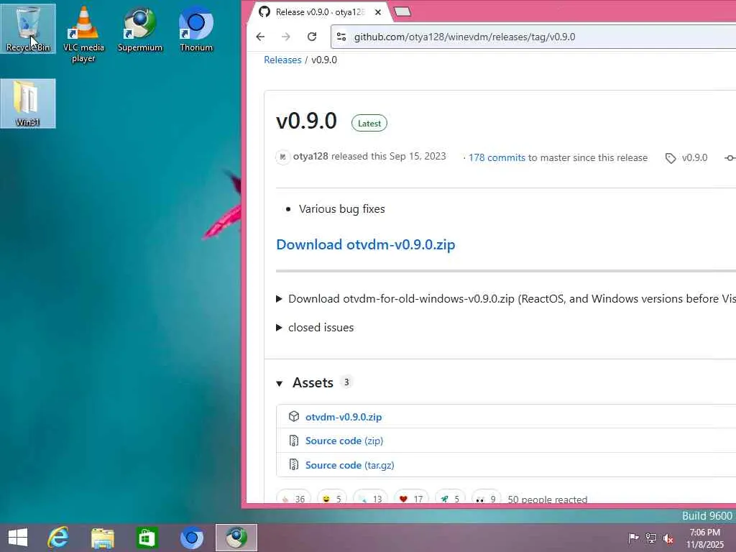Open the otya128 author profile link
Screen dimensions: 736x552
click(310, 156)
